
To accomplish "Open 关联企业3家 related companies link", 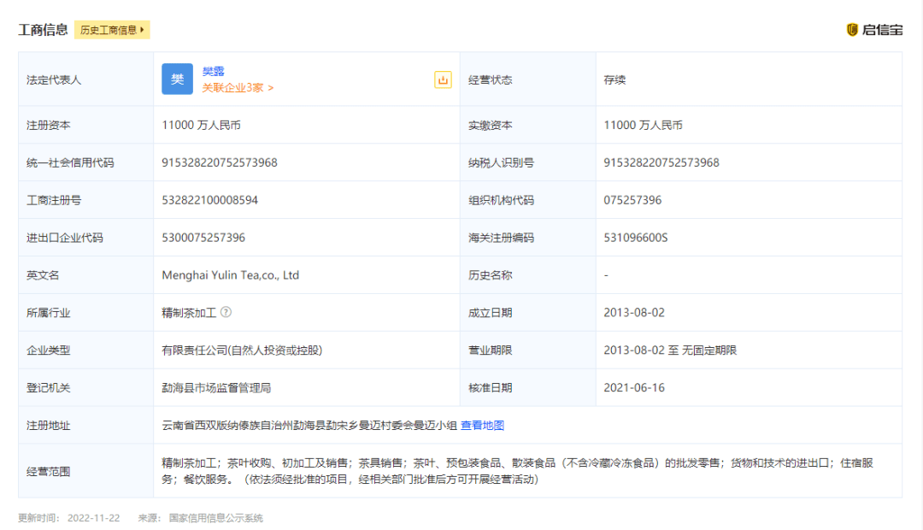I will coord(238,88).
